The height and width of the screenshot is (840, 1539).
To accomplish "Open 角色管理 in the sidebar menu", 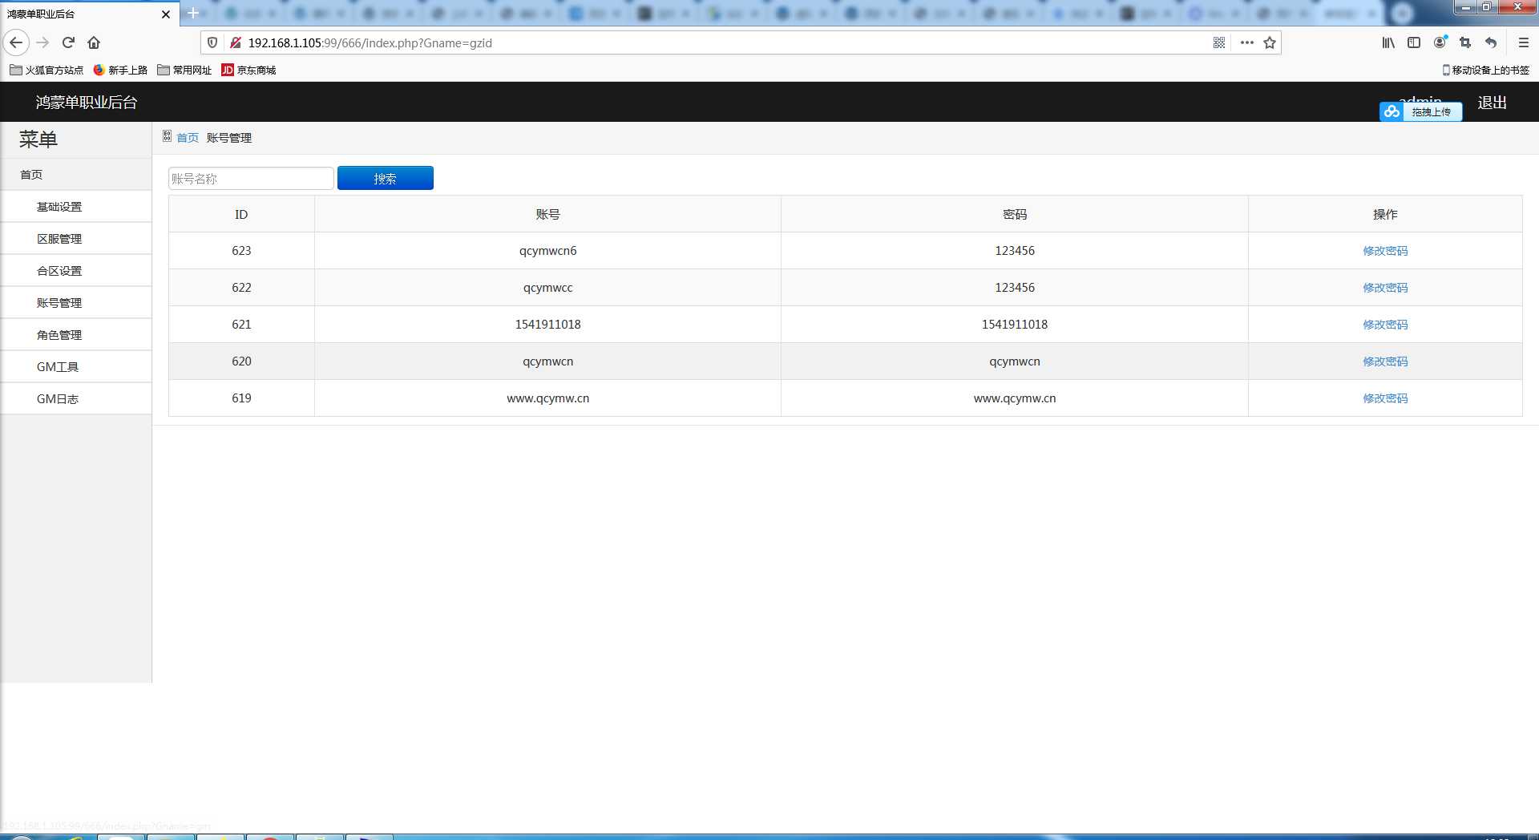I will (59, 335).
